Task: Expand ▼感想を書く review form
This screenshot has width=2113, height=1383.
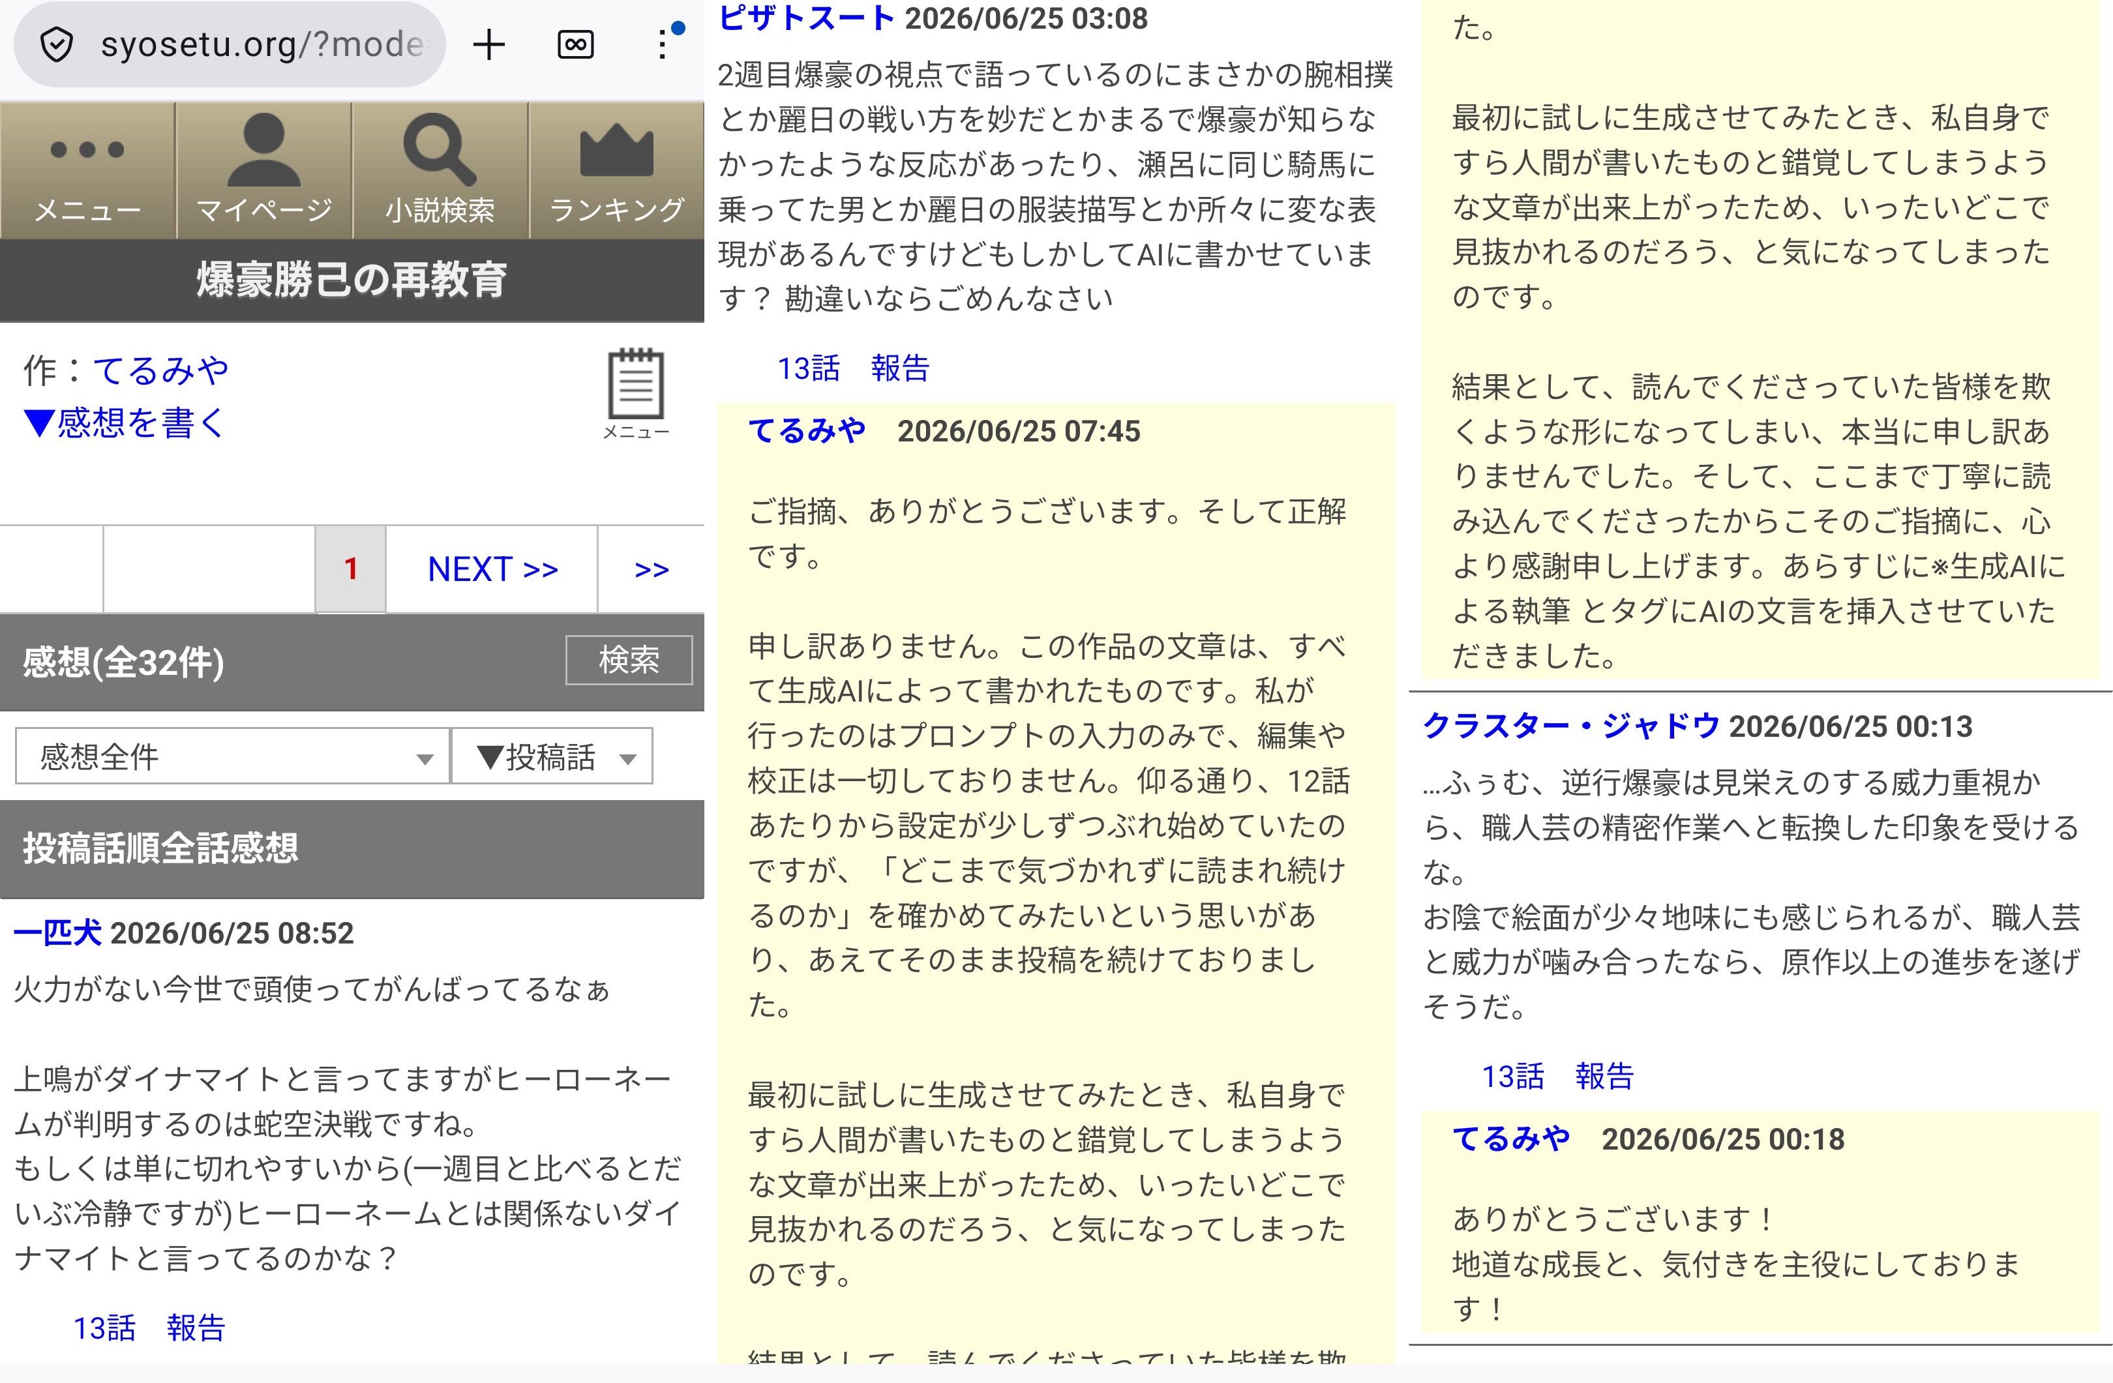Action: tap(125, 423)
